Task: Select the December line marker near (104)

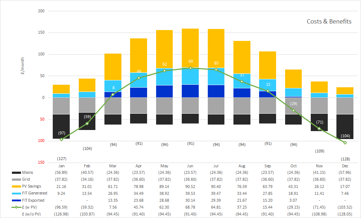Action: click(x=345, y=143)
